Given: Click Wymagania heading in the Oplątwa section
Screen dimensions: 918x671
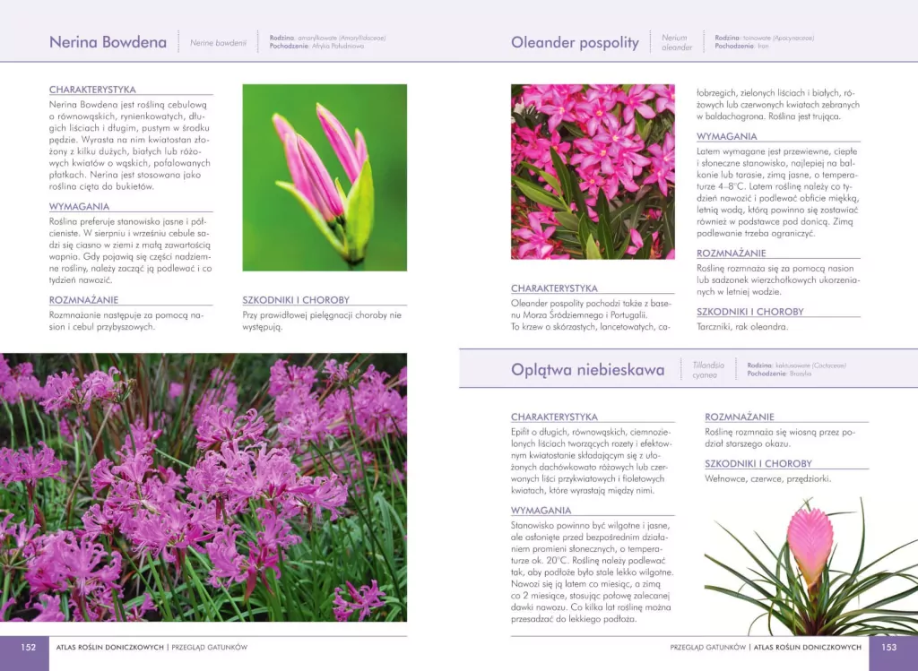Looking at the screenshot, I should pos(541,511).
